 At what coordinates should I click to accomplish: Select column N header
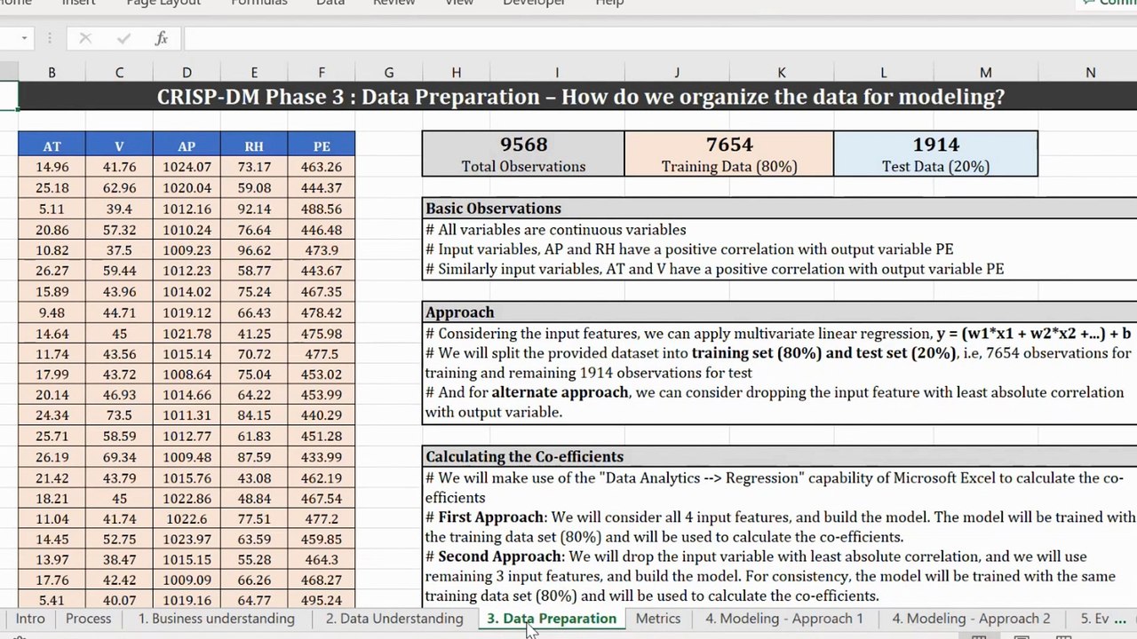tap(1090, 73)
